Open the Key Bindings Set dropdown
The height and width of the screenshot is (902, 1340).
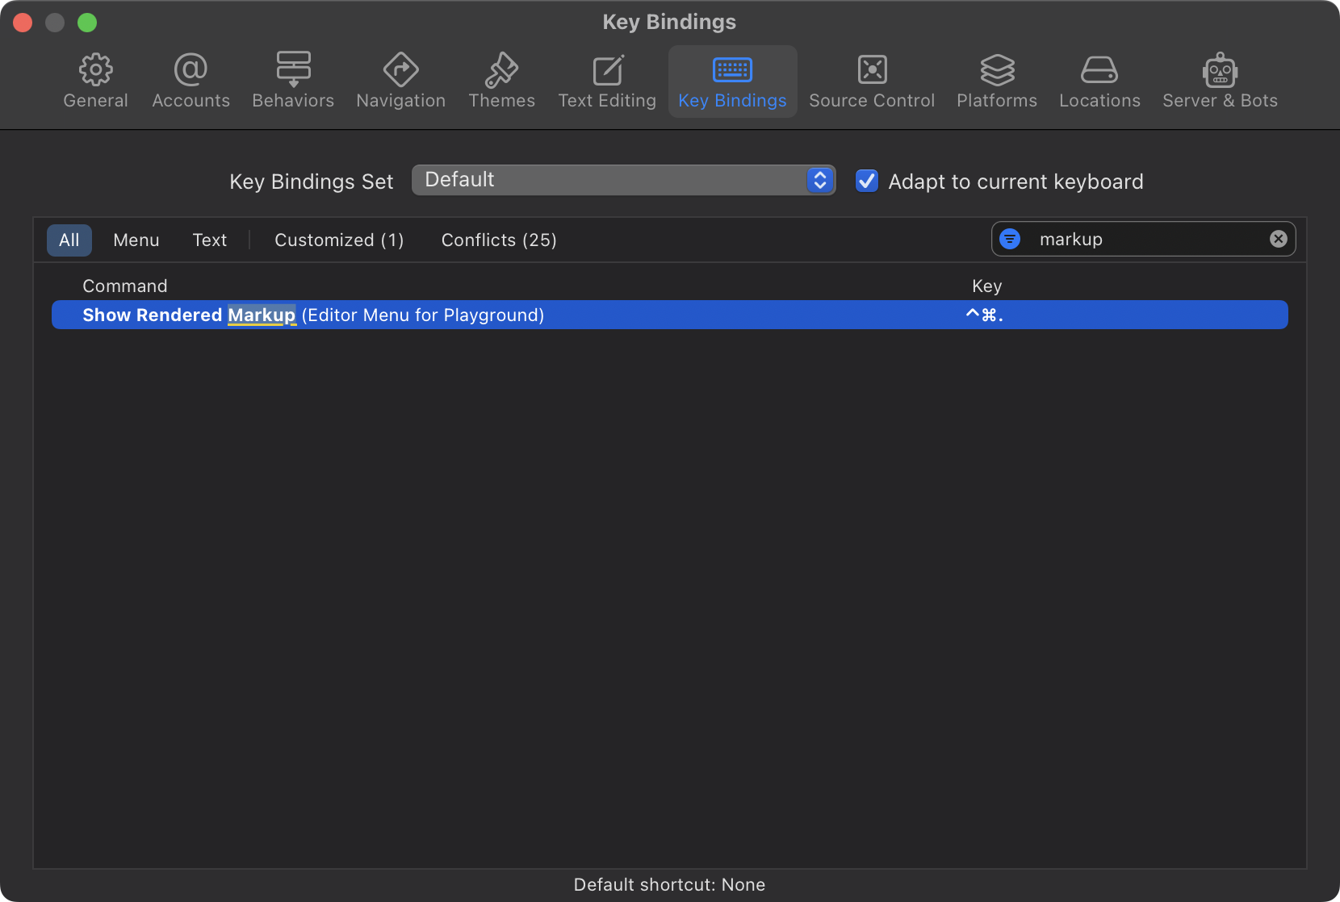click(x=623, y=180)
